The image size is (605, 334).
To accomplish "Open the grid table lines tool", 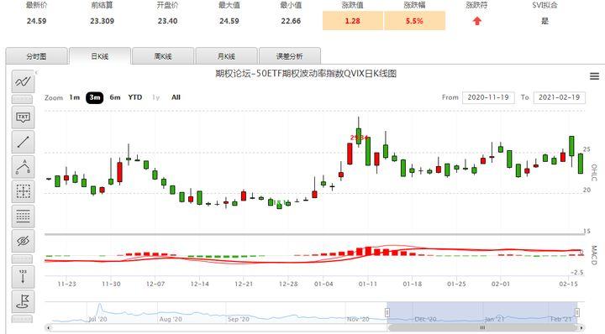I will (x=23, y=217).
